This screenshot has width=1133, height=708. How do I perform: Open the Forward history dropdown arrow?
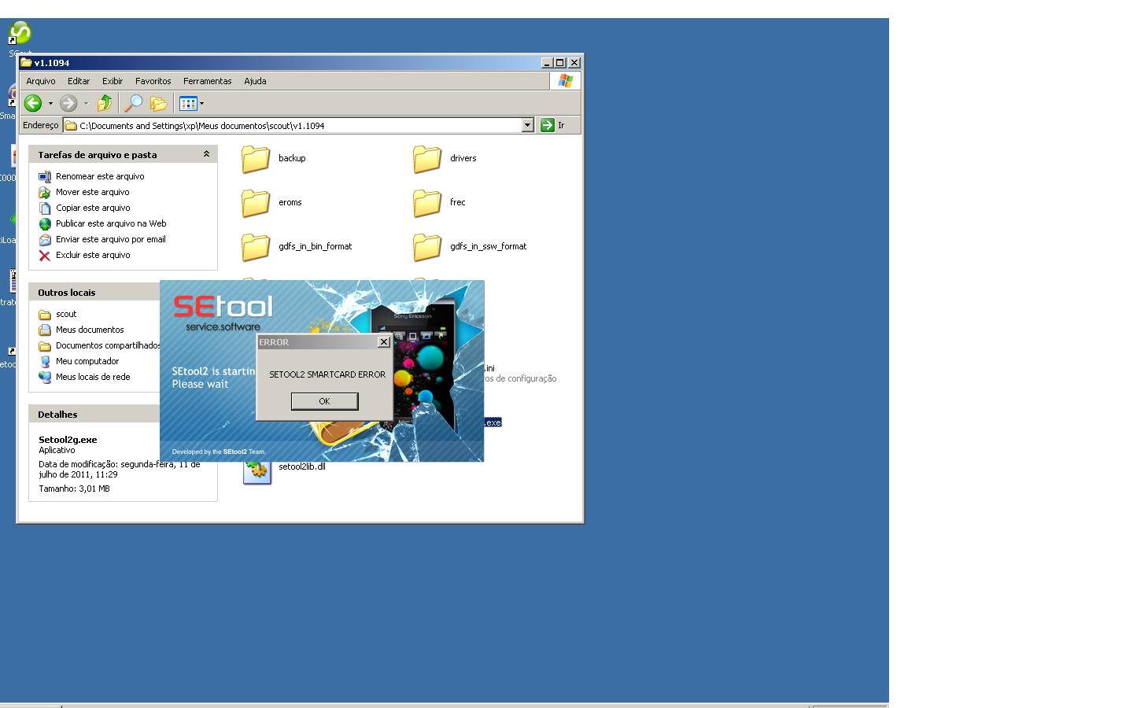[x=86, y=103]
